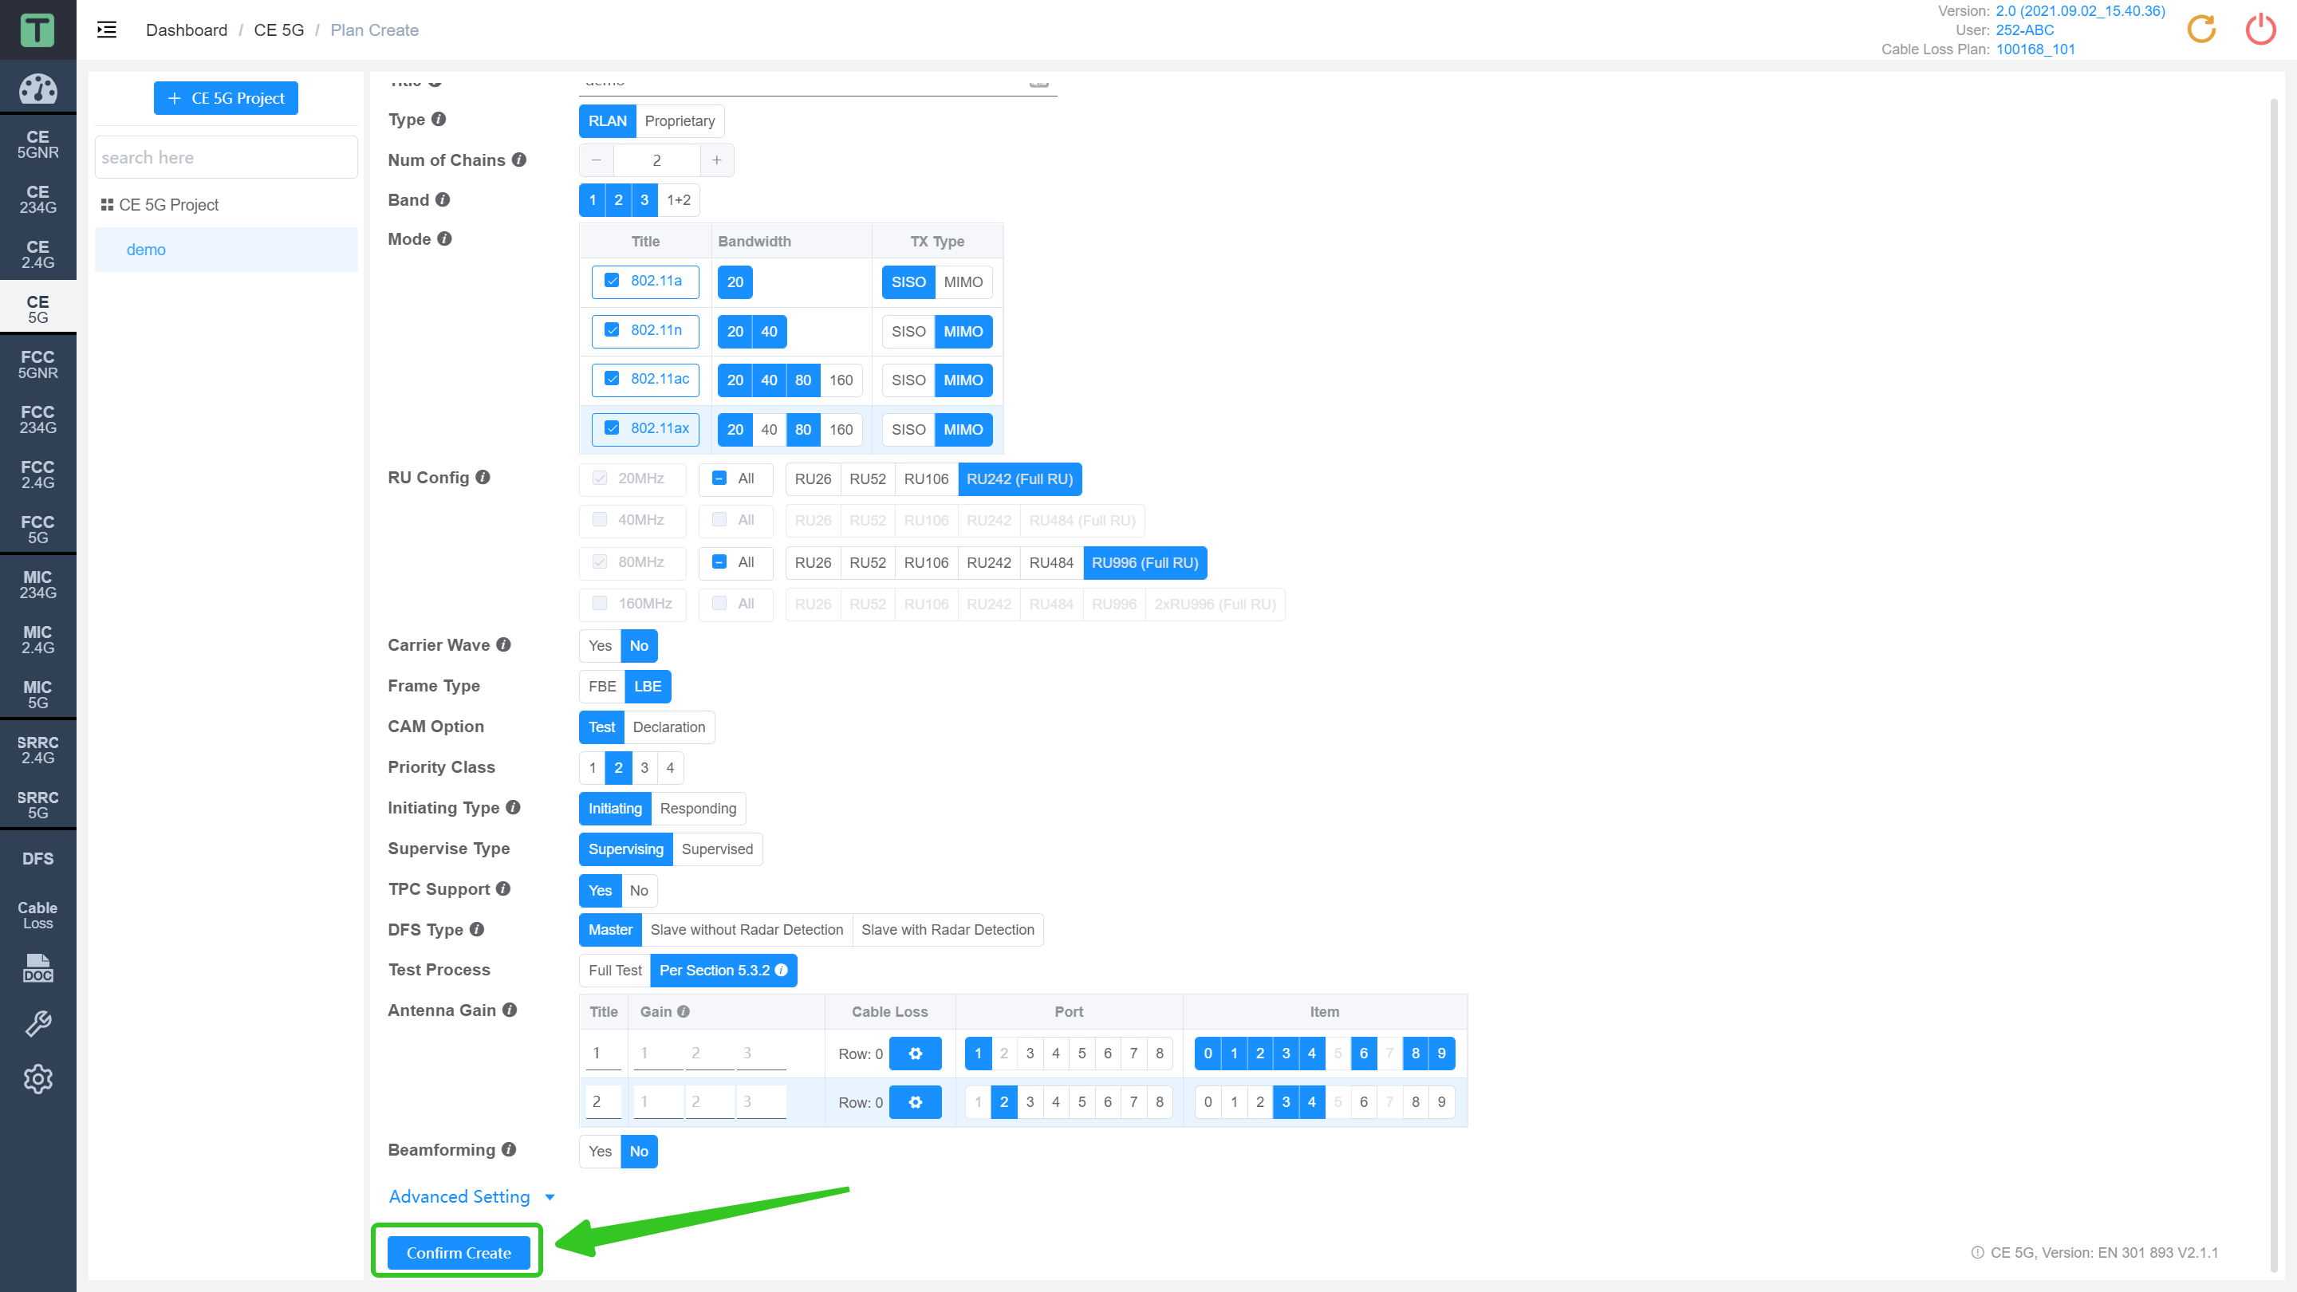Open the Cable Loss plan link

[2034, 49]
